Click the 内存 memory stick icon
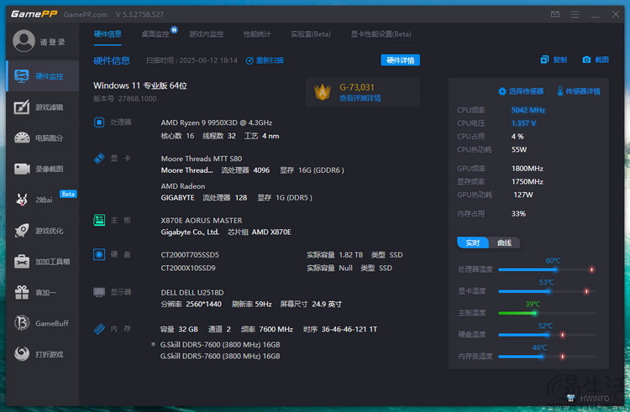630x412 pixels. (x=99, y=329)
